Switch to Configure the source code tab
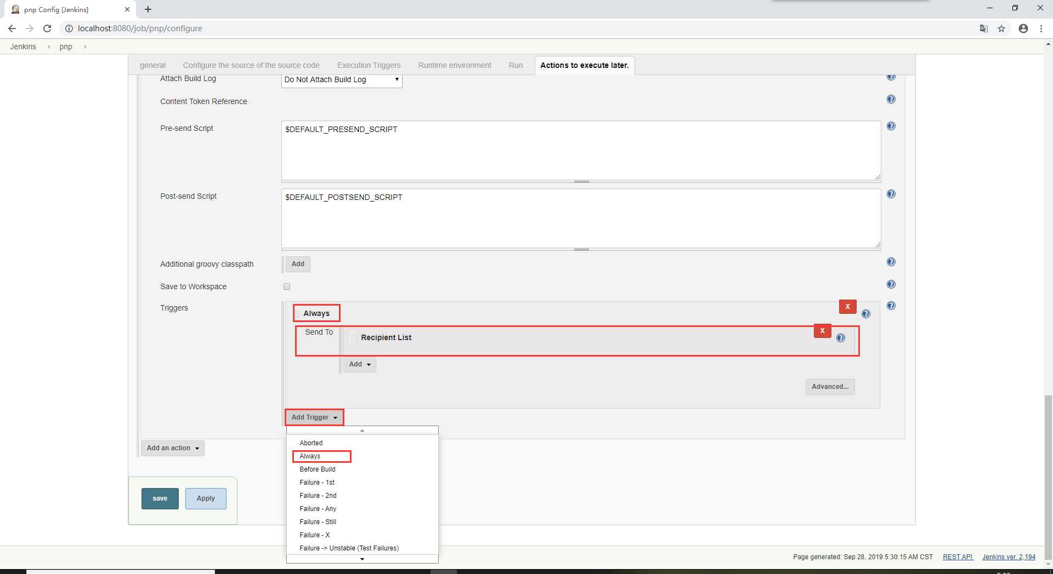1053x574 pixels. (x=251, y=65)
